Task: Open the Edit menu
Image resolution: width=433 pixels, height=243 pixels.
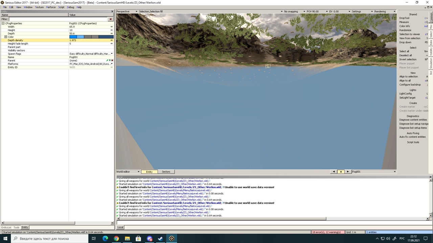Action: click(11, 7)
